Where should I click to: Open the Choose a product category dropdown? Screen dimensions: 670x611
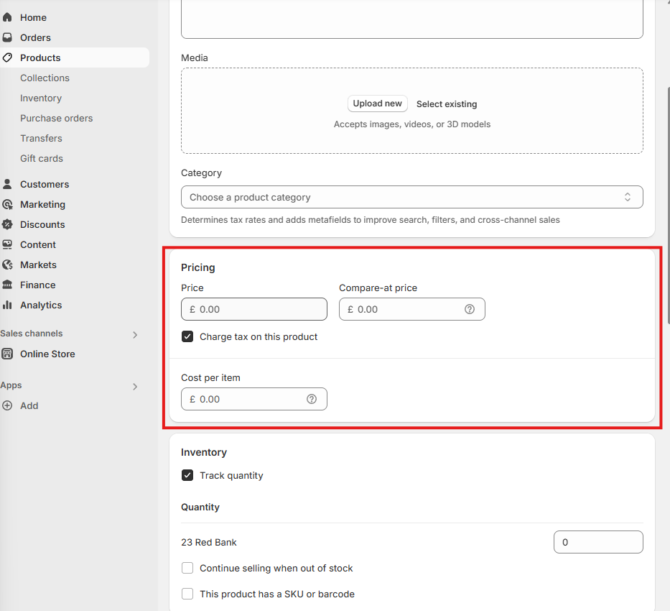tap(412, 197)
